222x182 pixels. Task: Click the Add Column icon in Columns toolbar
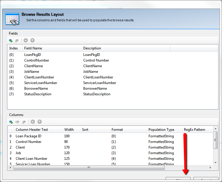[x=11, y=122]
